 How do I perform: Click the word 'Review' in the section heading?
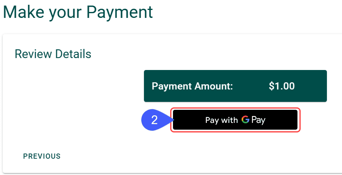pyautogui.click(x=33, y=54)
